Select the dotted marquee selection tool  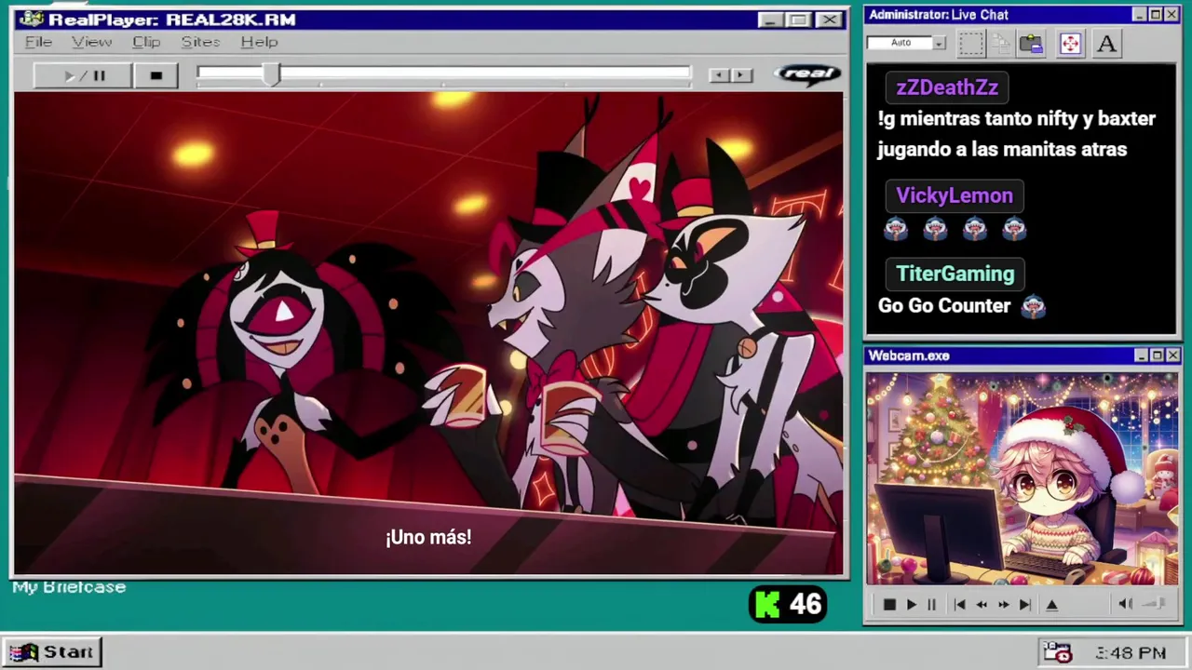pyautogui.click(x=971, y=43)
